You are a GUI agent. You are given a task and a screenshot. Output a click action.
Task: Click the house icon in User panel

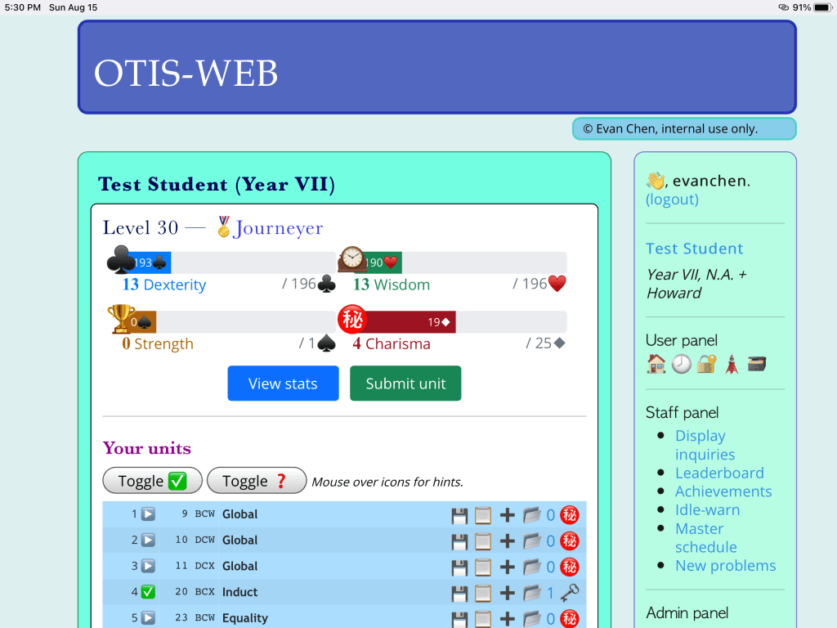pyautogui.click(x=656, y=364)
